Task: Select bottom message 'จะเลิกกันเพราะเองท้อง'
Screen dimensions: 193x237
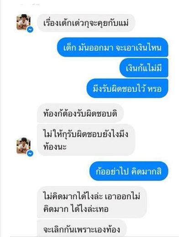Action: click(x=82, y=228)
